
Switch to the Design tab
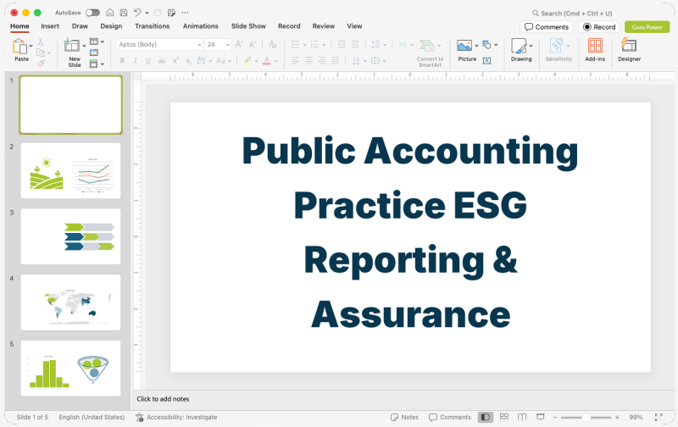[x=111, y=26]
